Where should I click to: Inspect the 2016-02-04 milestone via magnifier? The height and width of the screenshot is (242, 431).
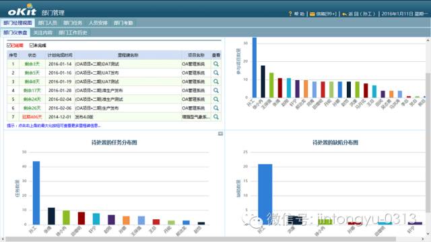coord(216,99)
